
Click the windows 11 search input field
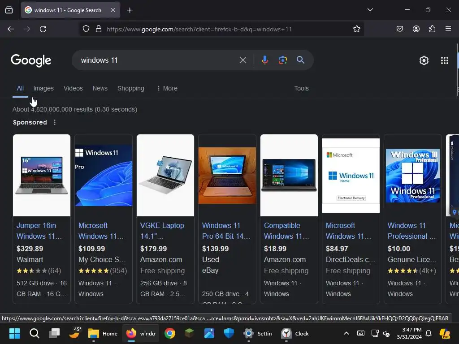point(158,60)
